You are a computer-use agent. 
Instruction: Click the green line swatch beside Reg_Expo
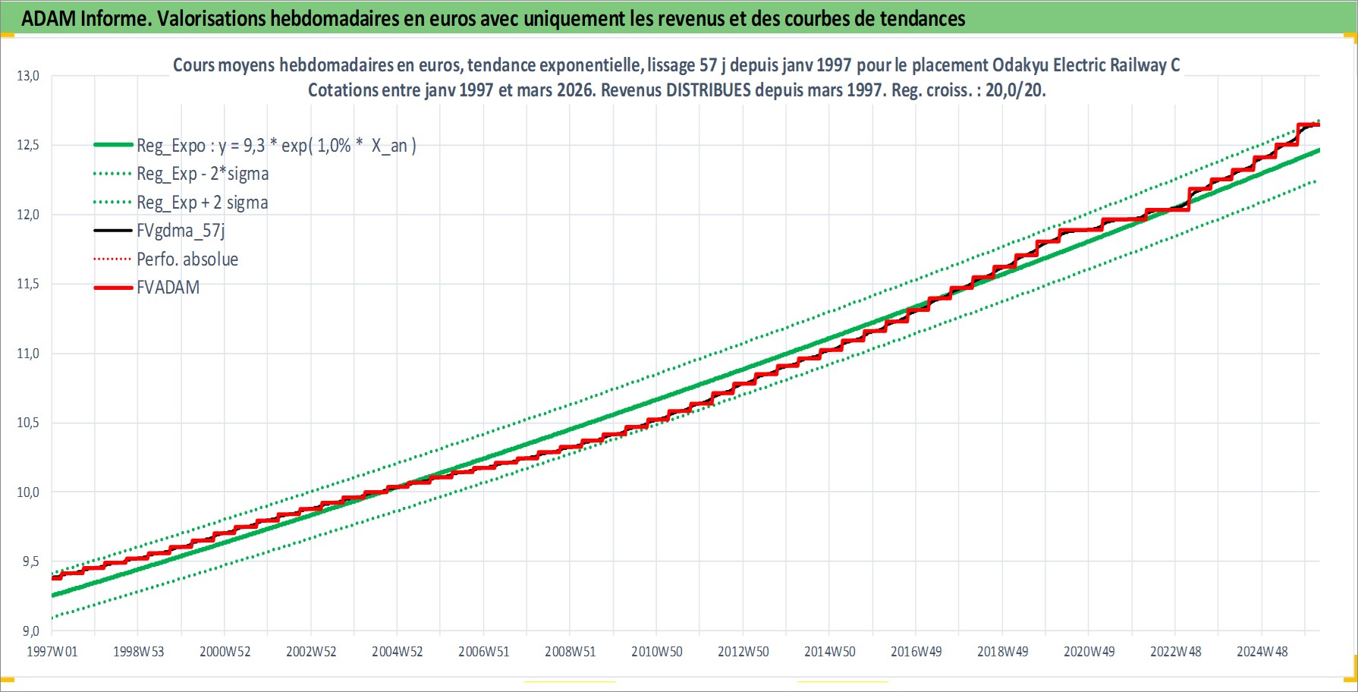pyautogui.click(x=113, y=145)
